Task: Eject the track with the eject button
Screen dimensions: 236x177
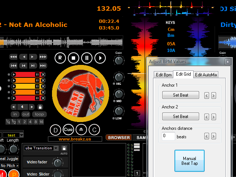Action: tap(81, 129)
